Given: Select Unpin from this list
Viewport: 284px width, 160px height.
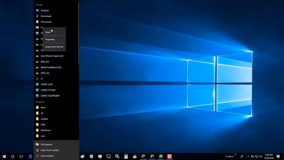Looking at the screenshot, I should tap(54, 47).
